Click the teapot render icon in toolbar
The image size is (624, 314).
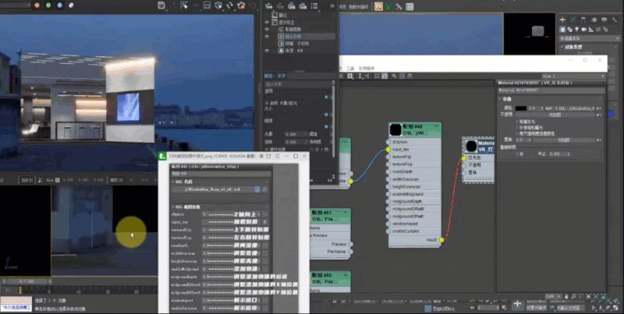click(x=241, y=5)
